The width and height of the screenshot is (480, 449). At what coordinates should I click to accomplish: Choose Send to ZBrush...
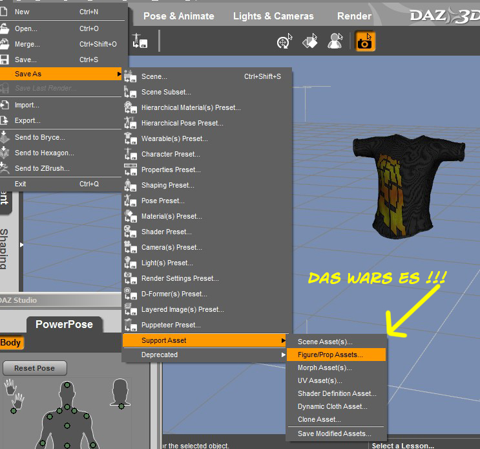pos(61,168)
